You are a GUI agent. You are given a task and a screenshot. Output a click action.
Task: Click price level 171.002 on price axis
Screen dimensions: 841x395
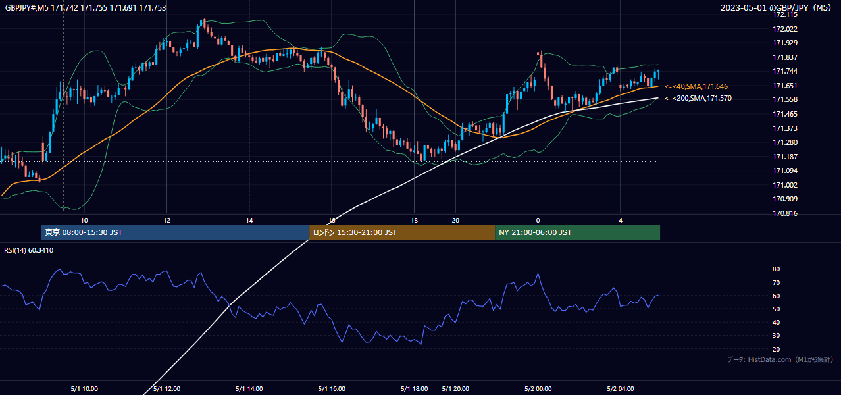tap(786, 185)
